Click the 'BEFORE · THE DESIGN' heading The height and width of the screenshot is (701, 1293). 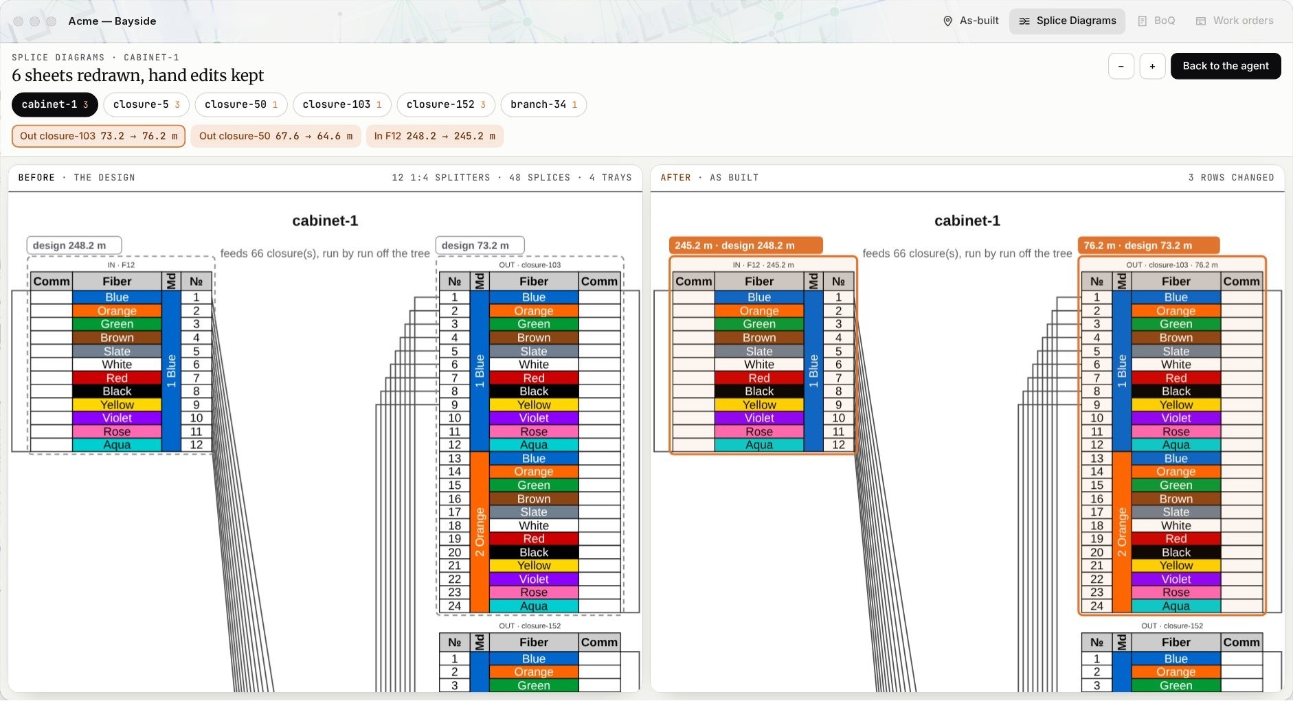click(77, 178)
